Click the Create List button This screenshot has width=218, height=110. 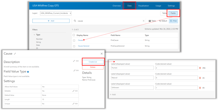tap(93, 62)
